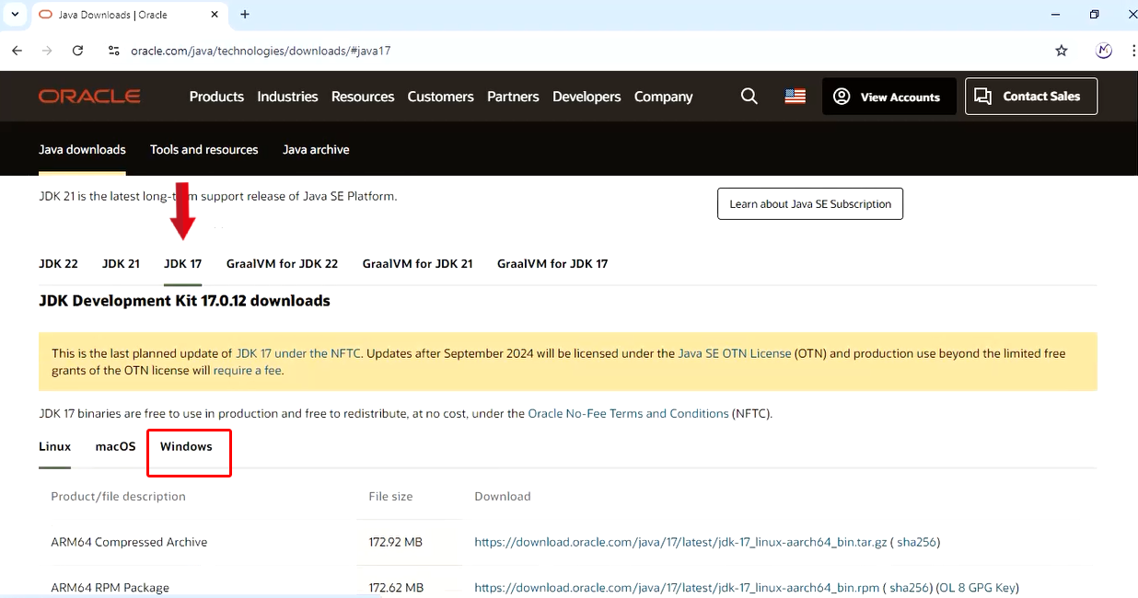Screen dimensions: 1138x598
Task: Select Tools and resources tab
Action: click(x=204, y=149)
